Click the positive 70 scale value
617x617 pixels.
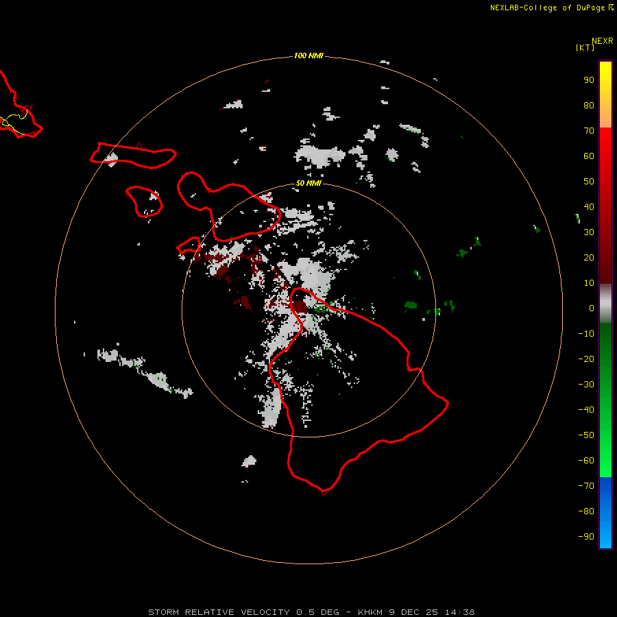coord(589,131)
